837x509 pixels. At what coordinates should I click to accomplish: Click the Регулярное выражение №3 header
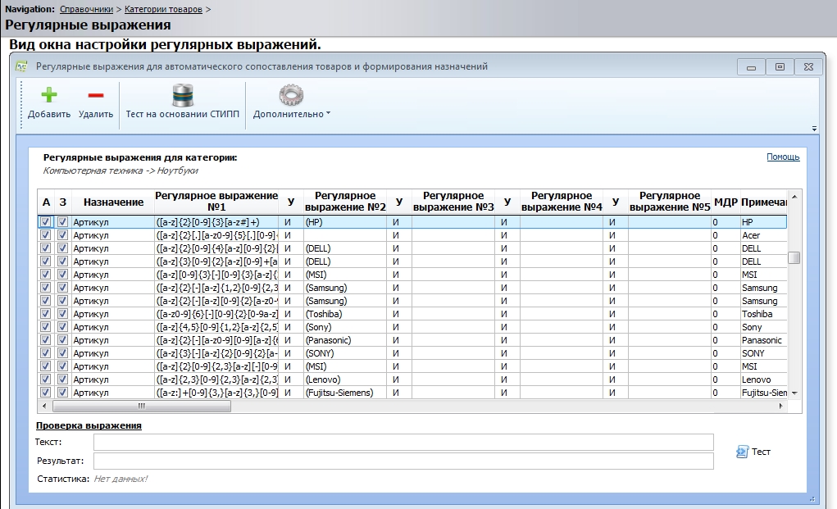453,202
